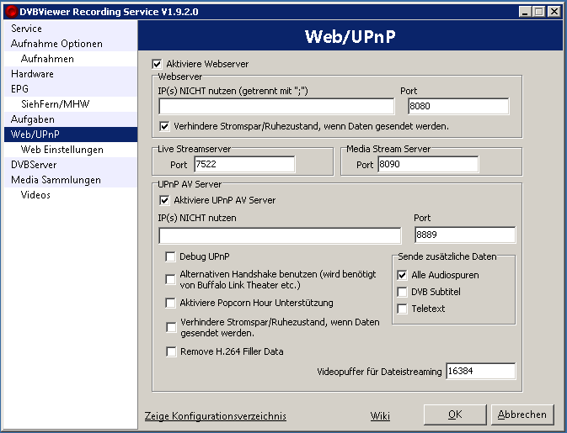567x433 pixels.
Task: Check Aktiviere Popcorn Hour Unterstützung
Action: 171,303
